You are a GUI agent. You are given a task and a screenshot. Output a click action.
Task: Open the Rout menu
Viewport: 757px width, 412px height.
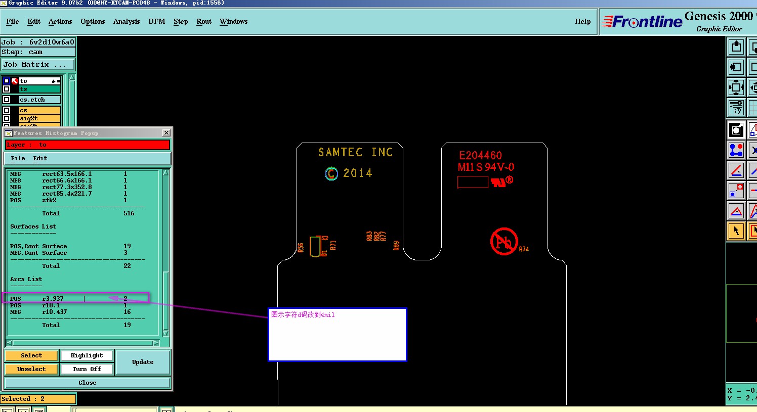[x=204, y=21]
